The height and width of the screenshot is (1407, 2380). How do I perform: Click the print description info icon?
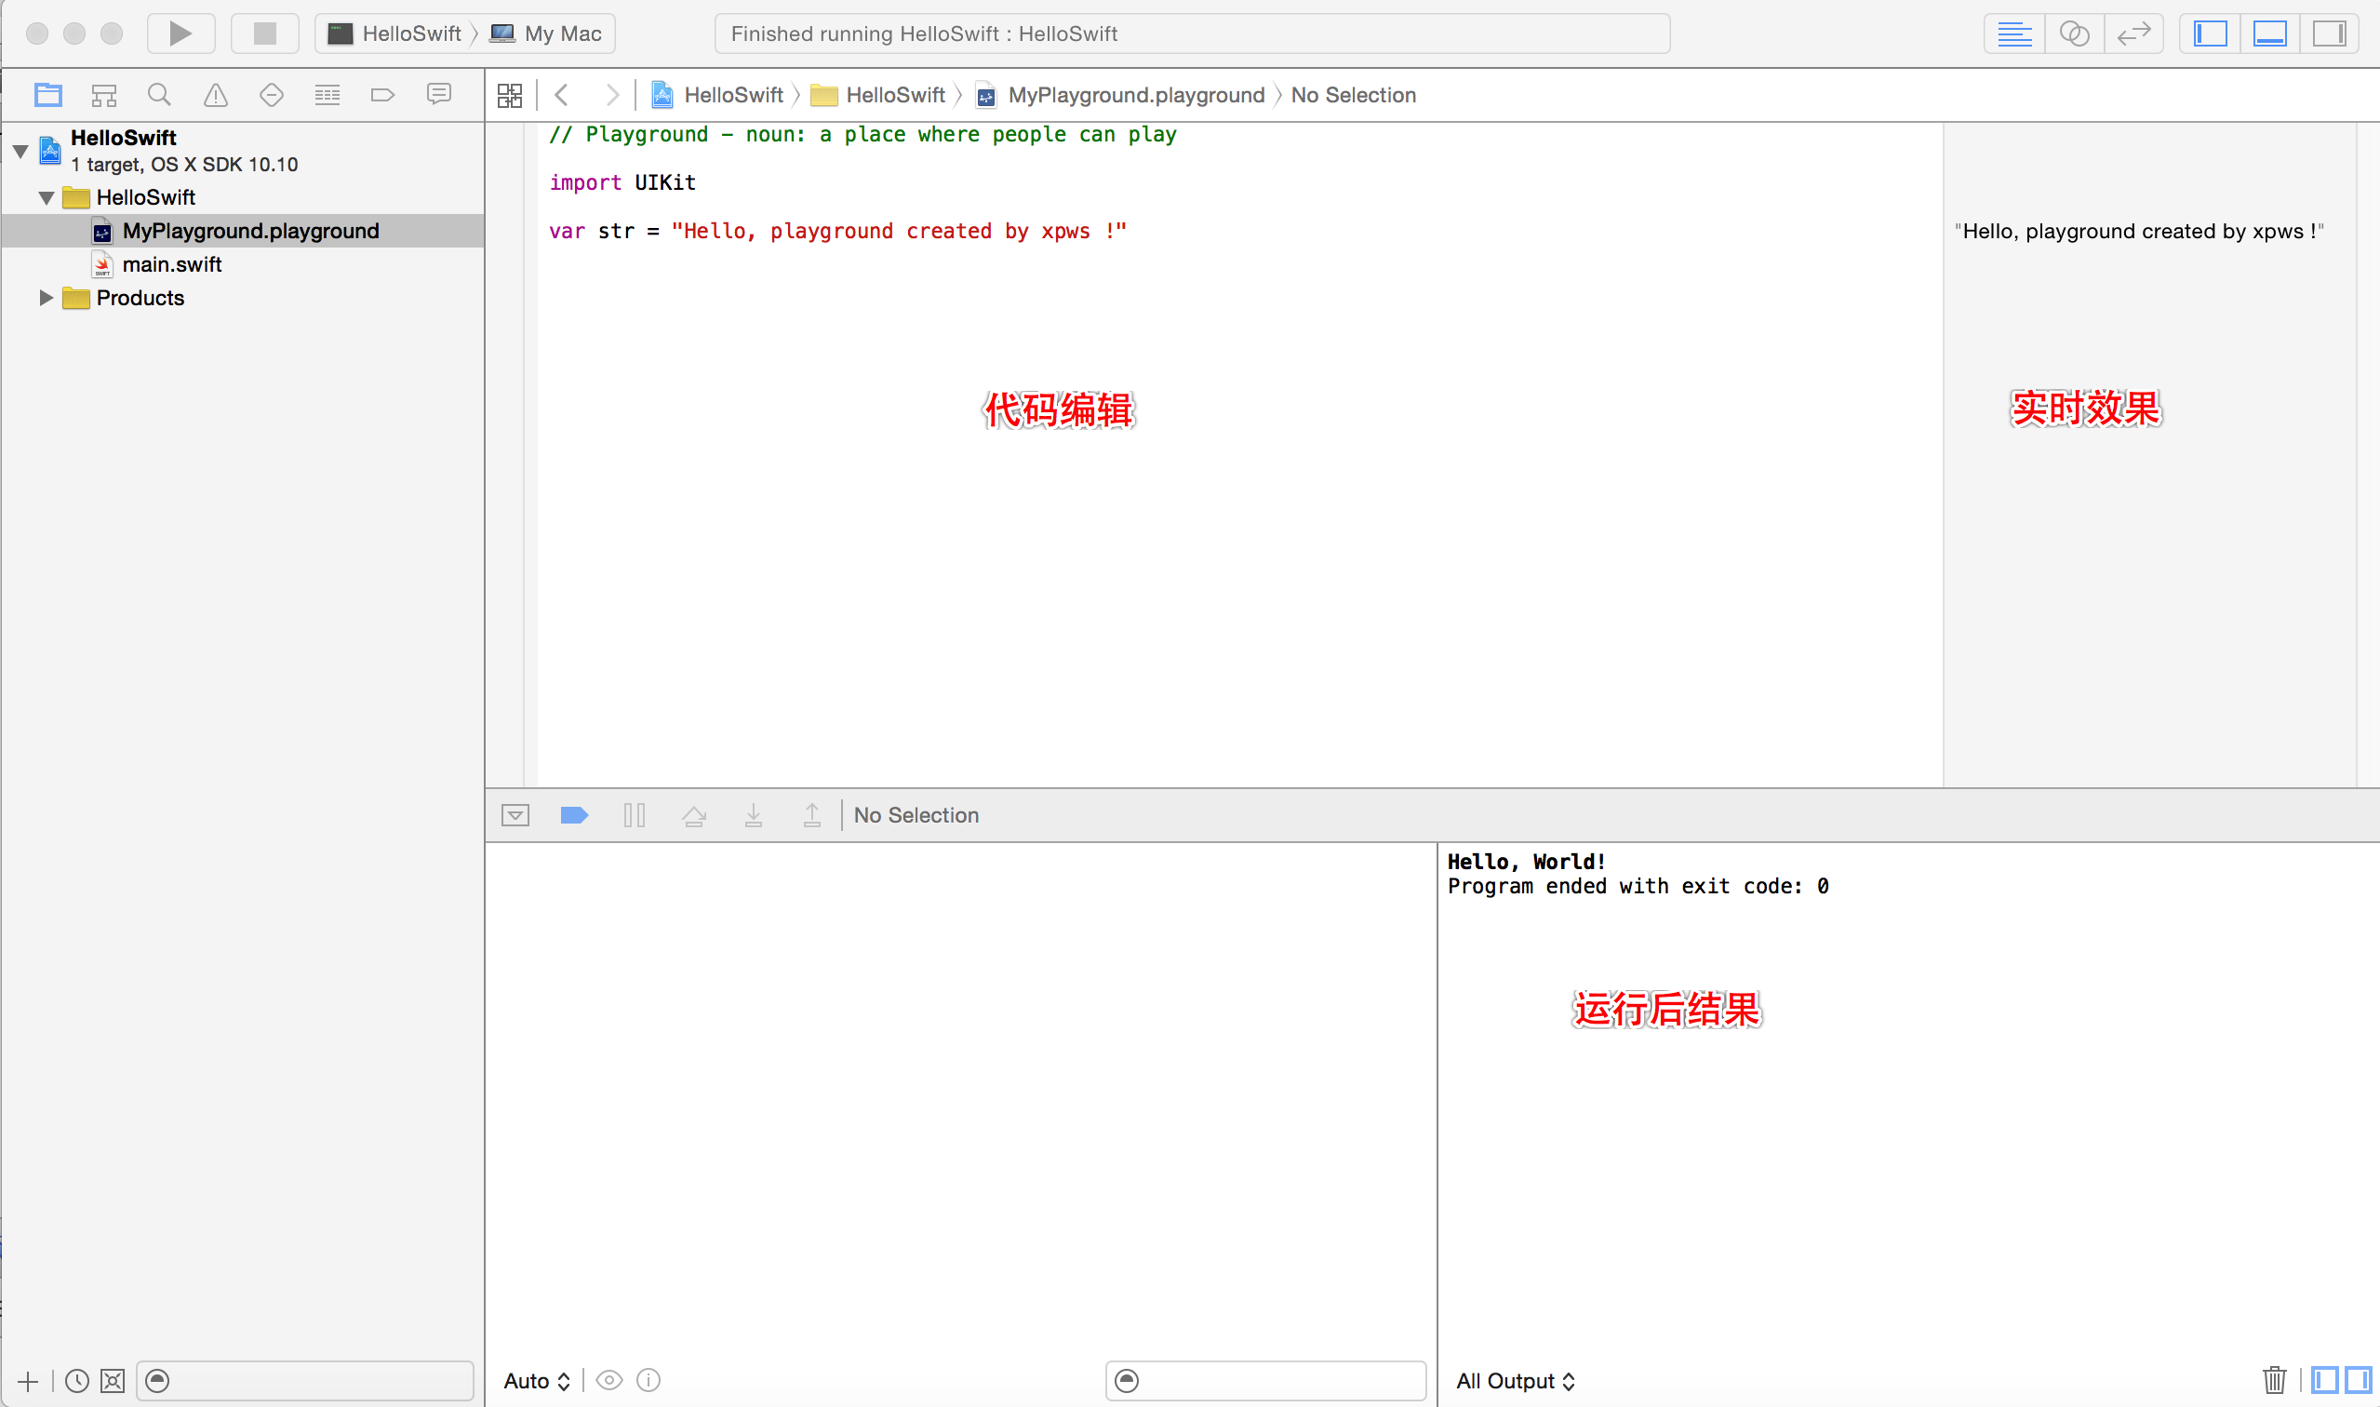point(648,1380)
